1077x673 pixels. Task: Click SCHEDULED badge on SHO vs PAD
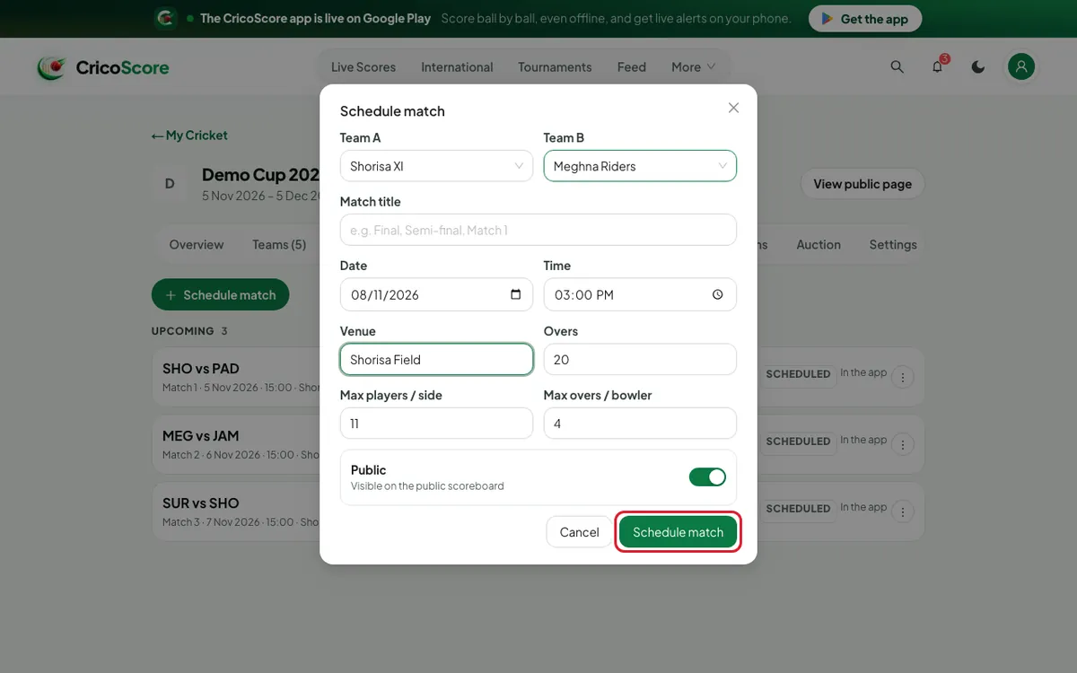pyautogui.click(x=798, y=374)
